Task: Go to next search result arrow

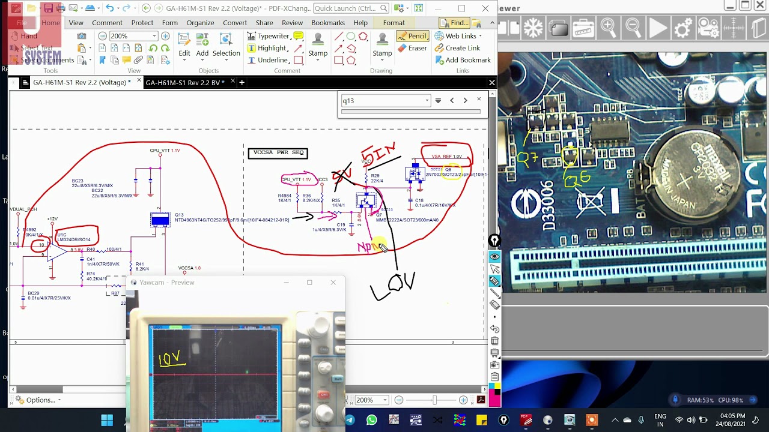Action: 465,100
